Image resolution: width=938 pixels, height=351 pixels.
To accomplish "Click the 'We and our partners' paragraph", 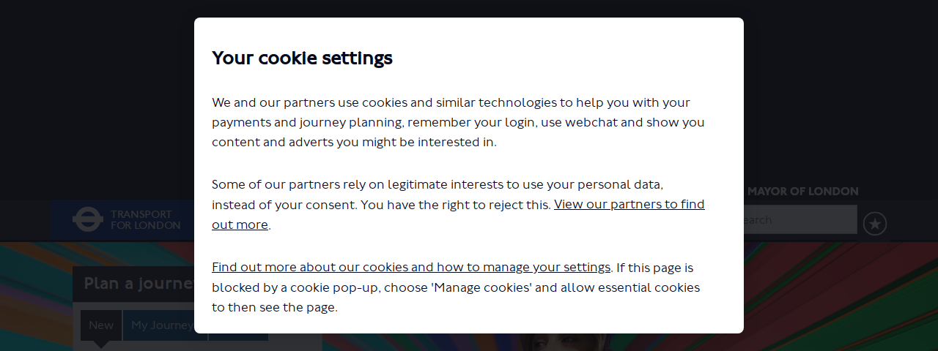I will pos(458,122).
